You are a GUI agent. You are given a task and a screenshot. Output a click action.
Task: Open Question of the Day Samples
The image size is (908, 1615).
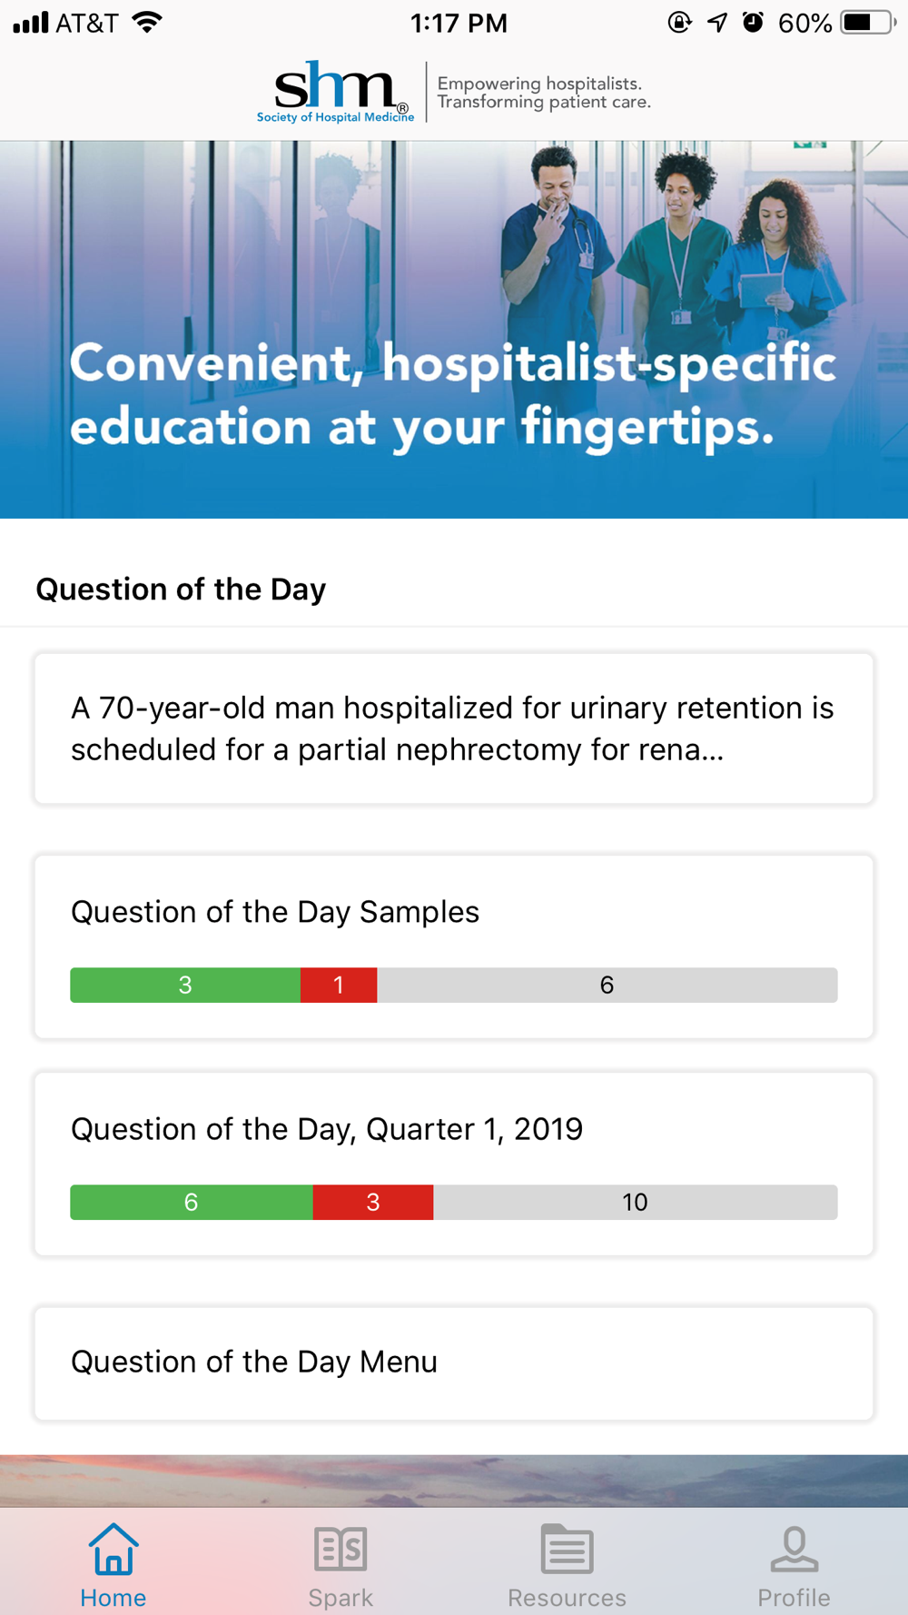pos(454,913)
